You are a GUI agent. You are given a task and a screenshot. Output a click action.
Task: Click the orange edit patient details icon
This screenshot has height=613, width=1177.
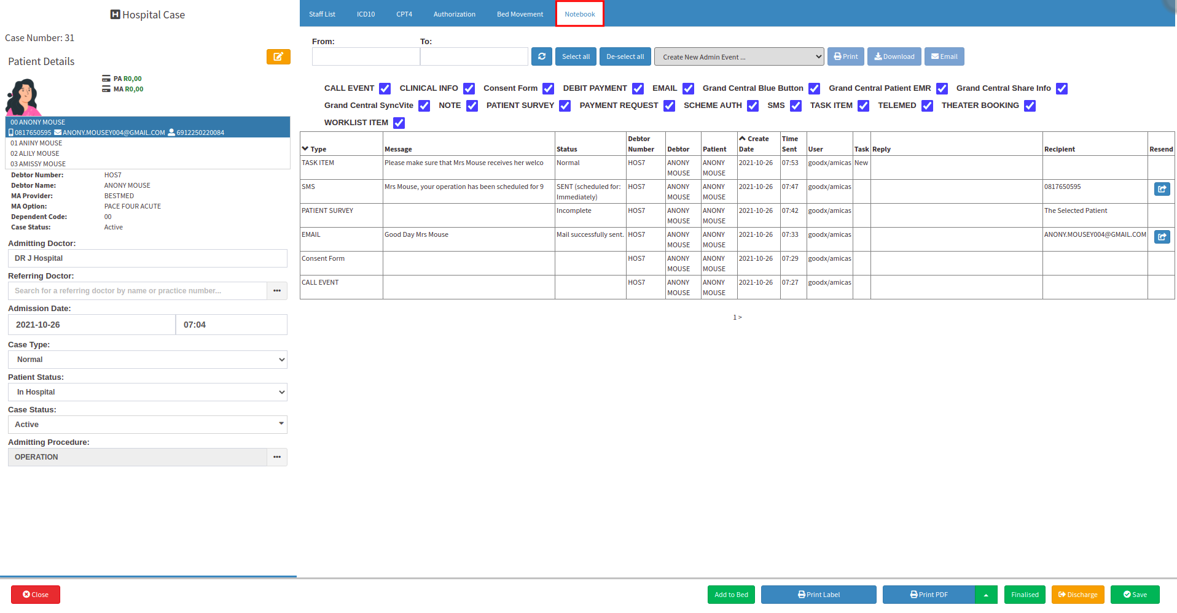pos(278,57)
